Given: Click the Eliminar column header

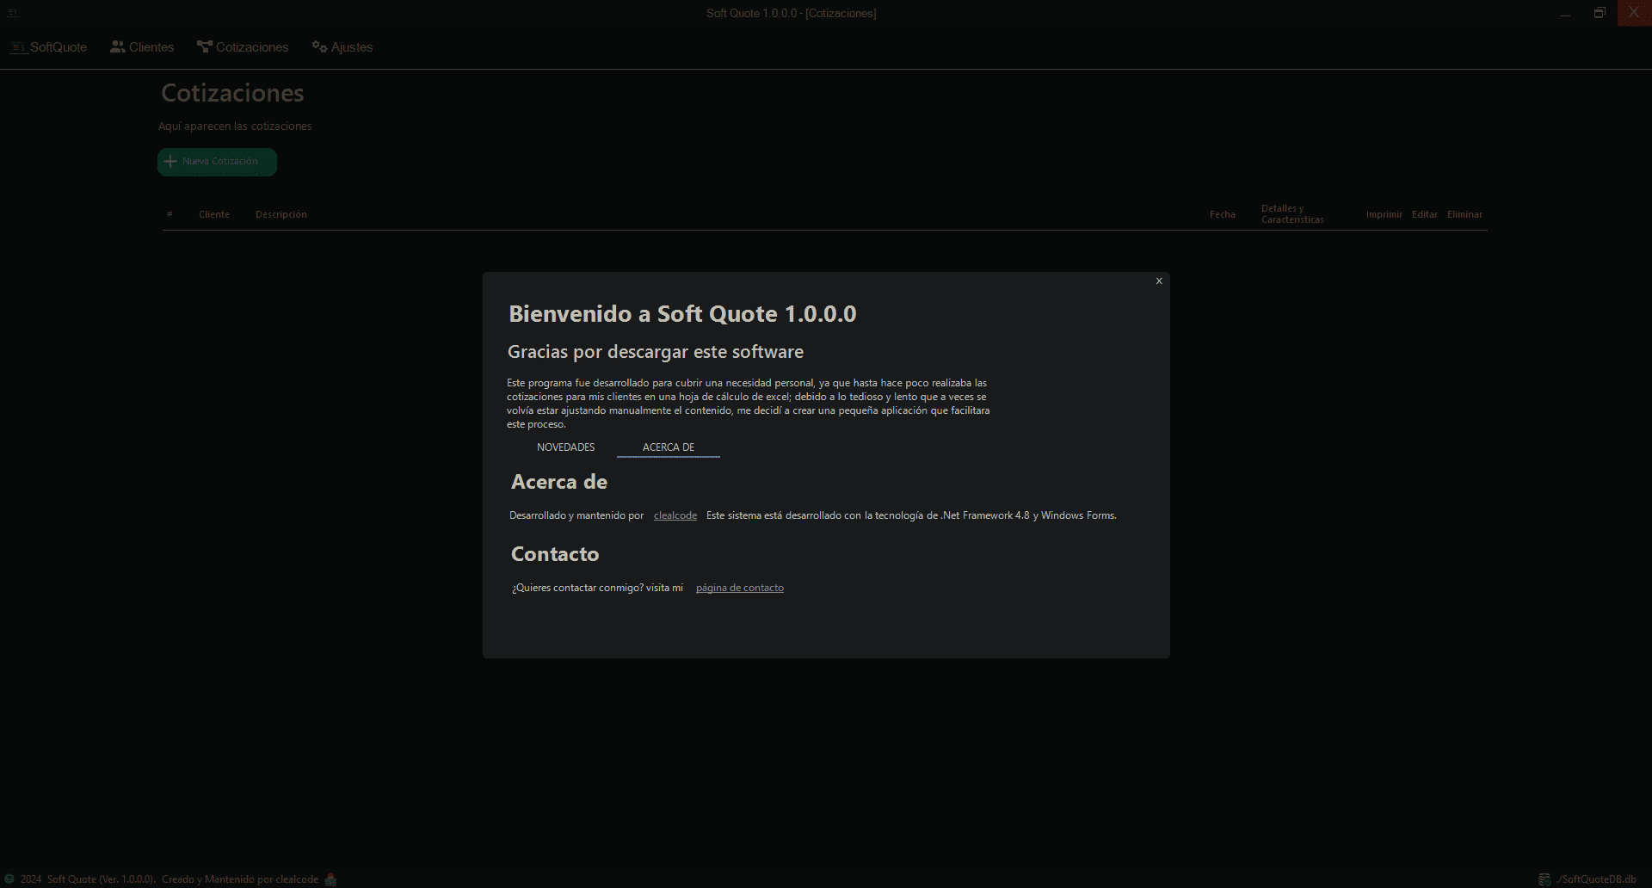Looking at the screenshot, I should (1464, 214).
